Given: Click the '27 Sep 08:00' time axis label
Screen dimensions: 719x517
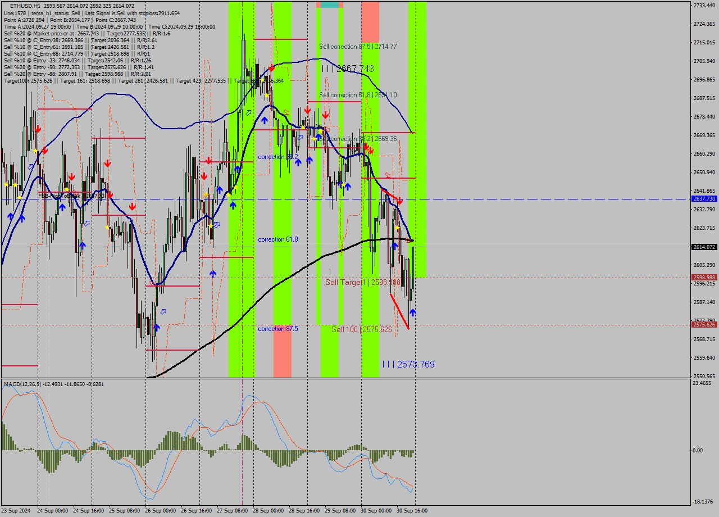Looking at the screenshot, I should click(x=232, y=511).
